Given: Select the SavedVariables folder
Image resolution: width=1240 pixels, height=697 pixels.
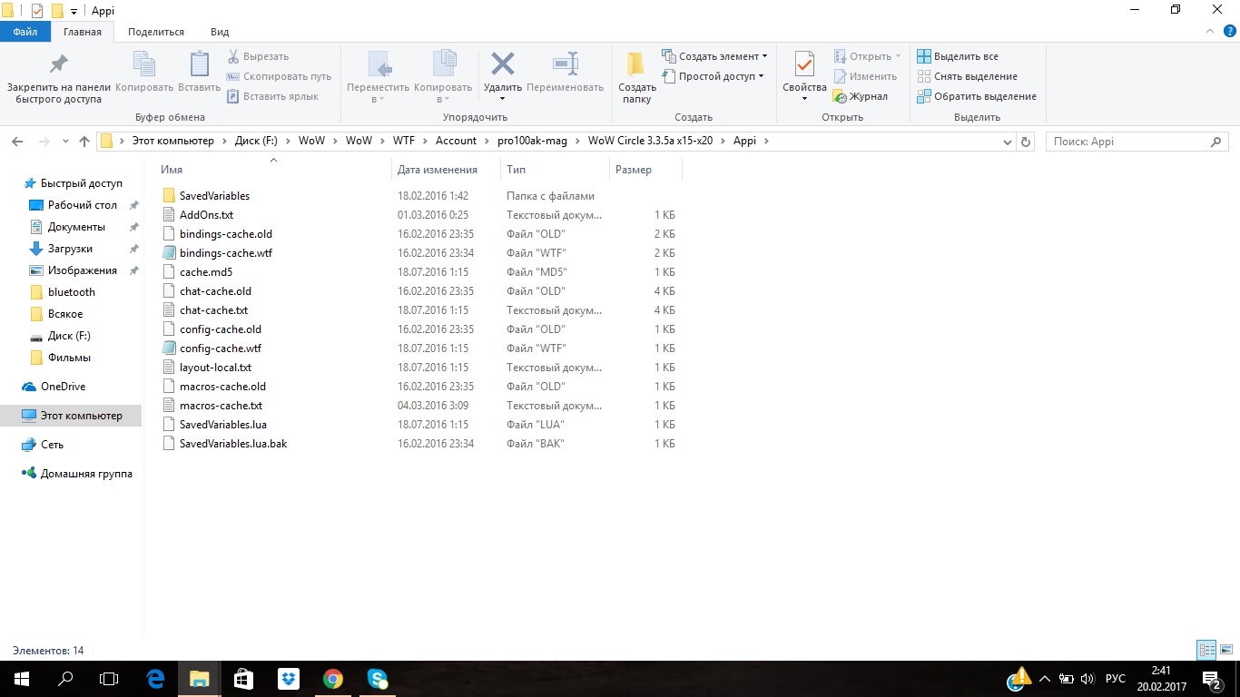Looking at the screenshot, I should pyautogui.click(x=214, y=196).
